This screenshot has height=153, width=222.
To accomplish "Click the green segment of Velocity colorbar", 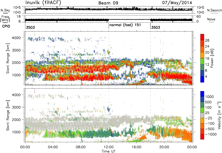I will click(202, 110).
